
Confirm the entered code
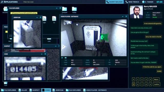[157, 84]
